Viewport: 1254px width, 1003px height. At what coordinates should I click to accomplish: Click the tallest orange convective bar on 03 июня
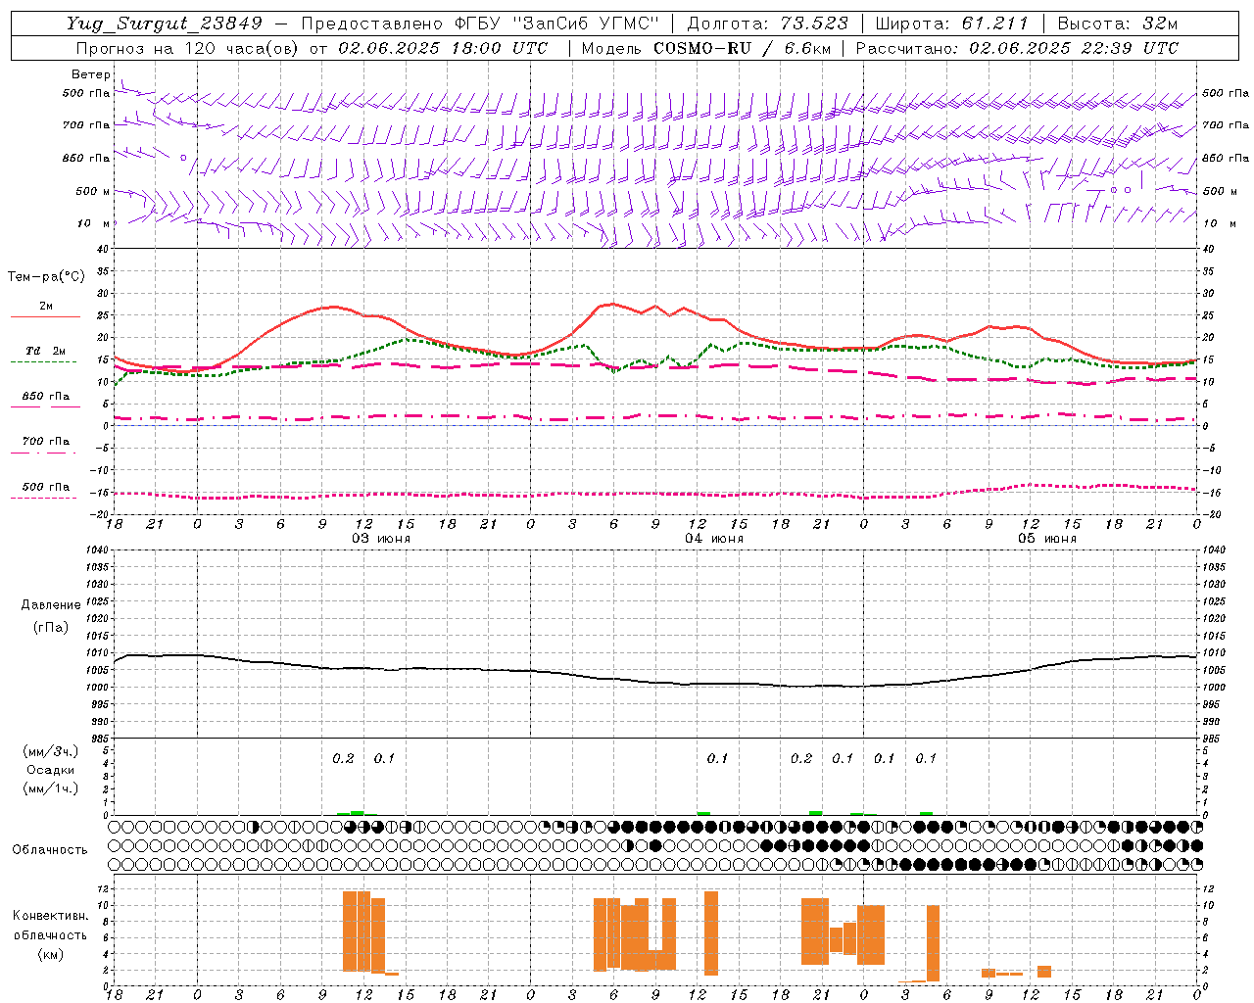(350, 931)
